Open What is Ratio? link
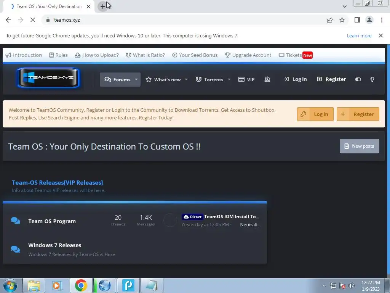 [145, 55]
